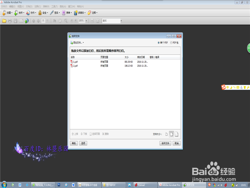Open the 视图(V) menu
Image resolution: width=250 pixels, height=188 pixels.
click(x=21, y=6)
